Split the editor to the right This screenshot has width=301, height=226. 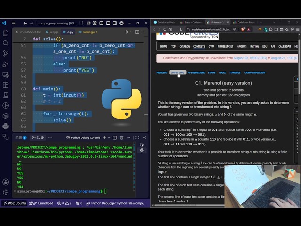(x=137, y=32)
